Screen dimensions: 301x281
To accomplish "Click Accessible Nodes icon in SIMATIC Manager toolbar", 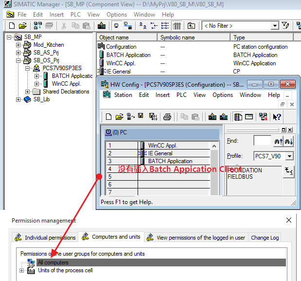I will [x=37, y=25].
